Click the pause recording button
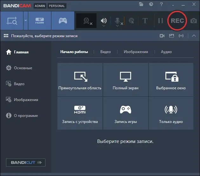 pos(160,21)
